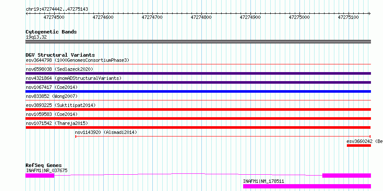The height and width of the screenshot is (191, 383).
Task: Click the INAFM1|NM_178511 transcript label
Action: click(x=263, y=181)
